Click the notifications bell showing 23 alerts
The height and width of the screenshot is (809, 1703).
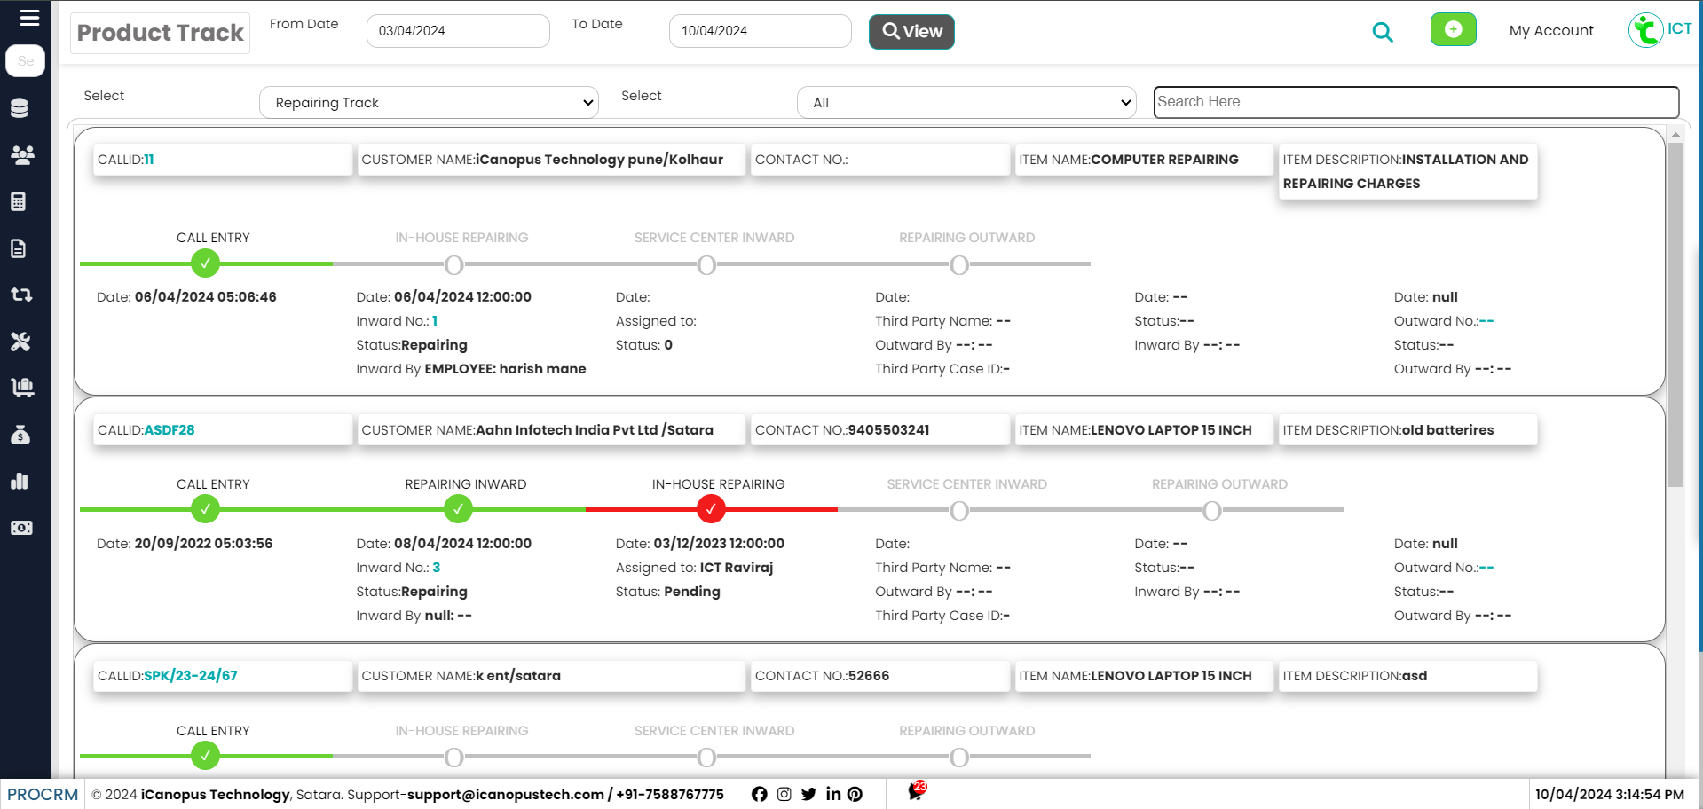click(x=916, y=792)
